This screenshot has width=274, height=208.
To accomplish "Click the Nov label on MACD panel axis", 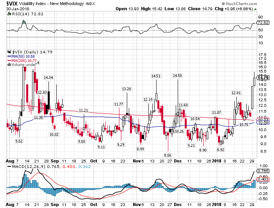I will [137, 204].
